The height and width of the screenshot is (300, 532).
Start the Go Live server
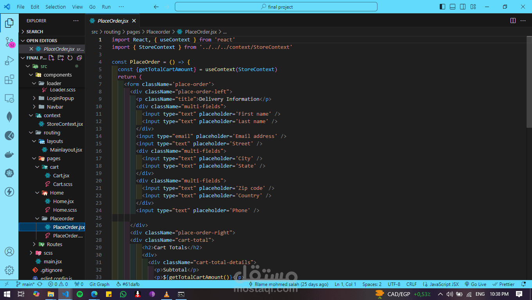(475, 284)
